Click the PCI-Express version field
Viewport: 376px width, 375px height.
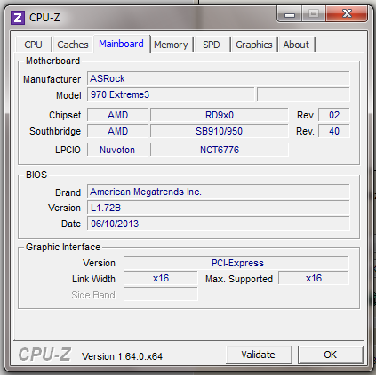tap(236, 263)
